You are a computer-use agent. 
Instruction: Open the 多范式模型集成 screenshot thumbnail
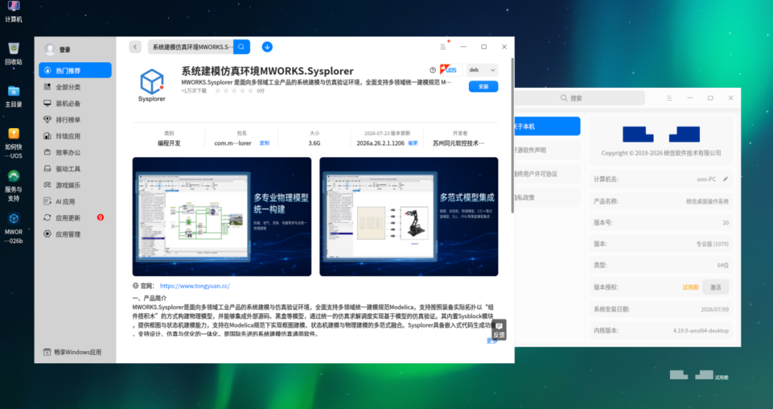pyautogui.click(x=409, y=217)
